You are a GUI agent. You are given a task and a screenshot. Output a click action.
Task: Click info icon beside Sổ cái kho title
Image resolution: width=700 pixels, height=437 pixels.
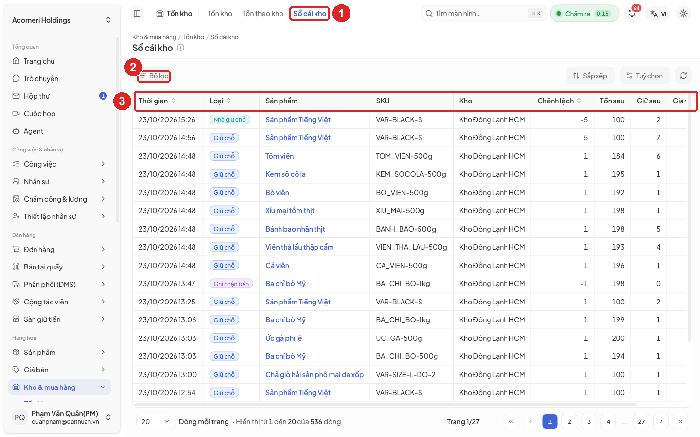181,48
